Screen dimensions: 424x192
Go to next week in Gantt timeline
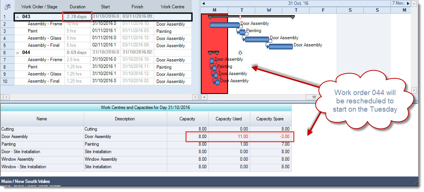[x=409, y=3]
